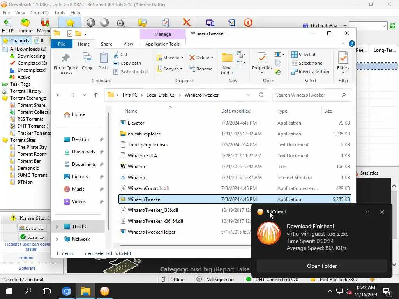
Task: Click the Sign up button in BitComet
Action: click(32, 237)
